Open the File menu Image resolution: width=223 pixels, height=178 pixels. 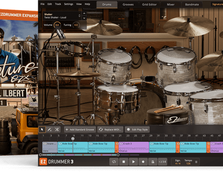42,4
